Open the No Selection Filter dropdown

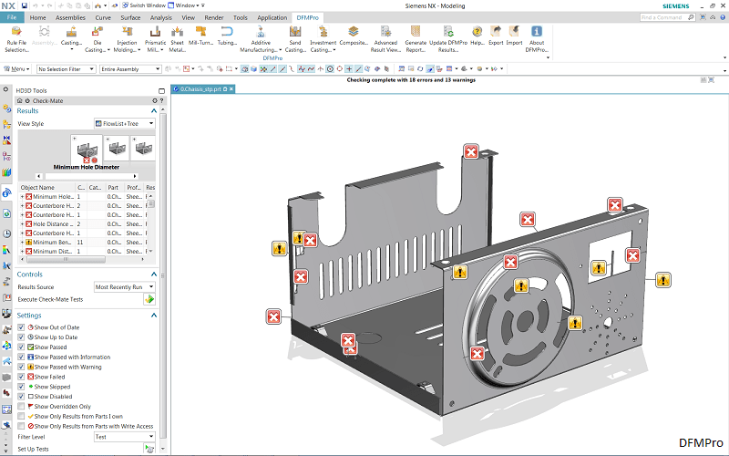pyautogui.click(x=66, y=69)
